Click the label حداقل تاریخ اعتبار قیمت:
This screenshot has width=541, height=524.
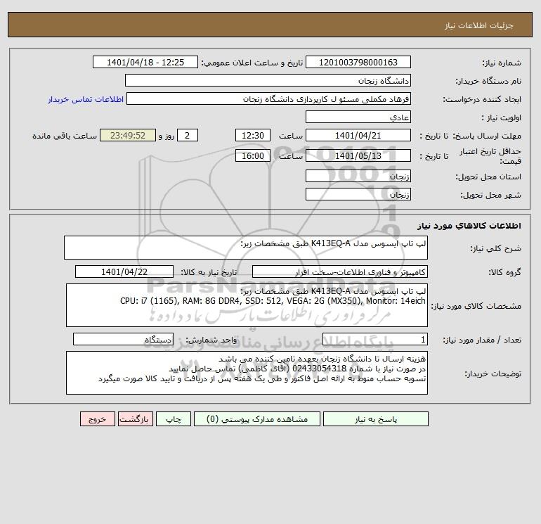490,156
